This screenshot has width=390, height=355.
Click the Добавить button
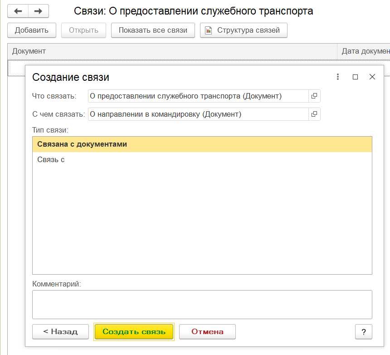coord(32,30)
